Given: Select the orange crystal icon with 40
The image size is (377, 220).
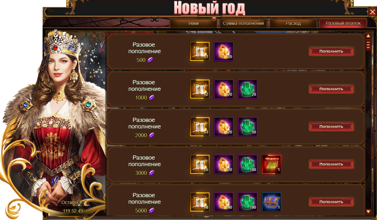Looking at the screenshot, I should click(x=223, y=202).
